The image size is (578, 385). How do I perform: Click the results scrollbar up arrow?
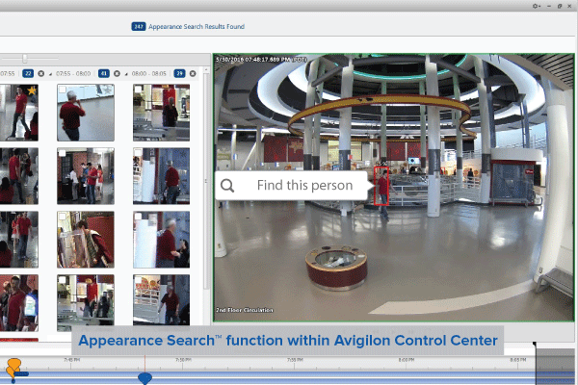coord(206,70)
